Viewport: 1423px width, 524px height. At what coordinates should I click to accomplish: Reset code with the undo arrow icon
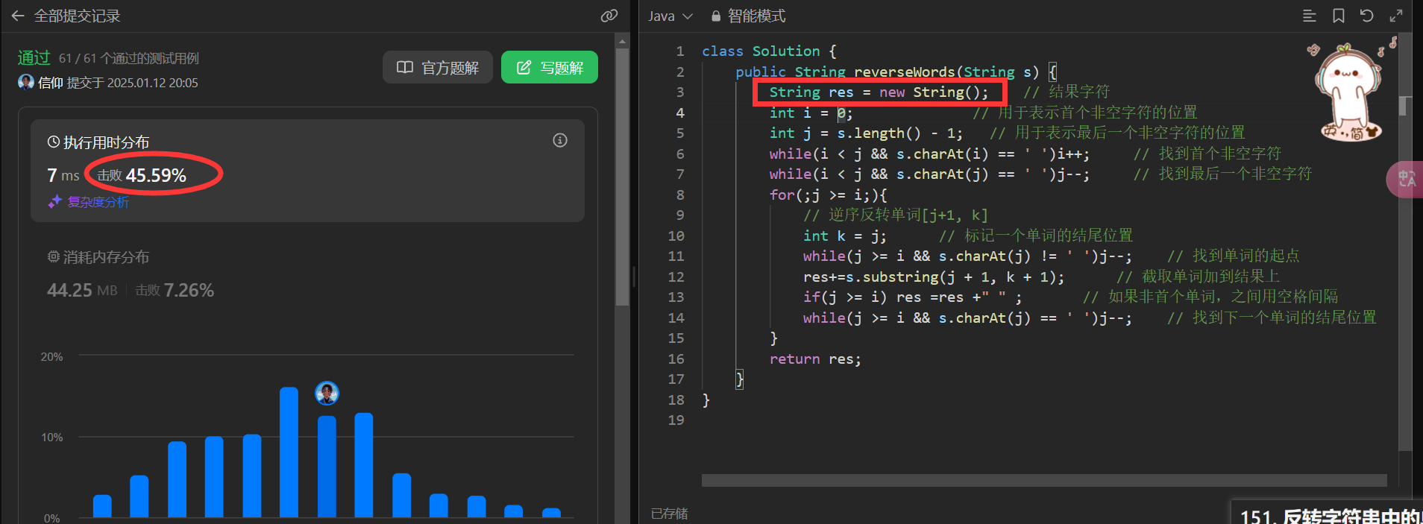pos(1366,16)
